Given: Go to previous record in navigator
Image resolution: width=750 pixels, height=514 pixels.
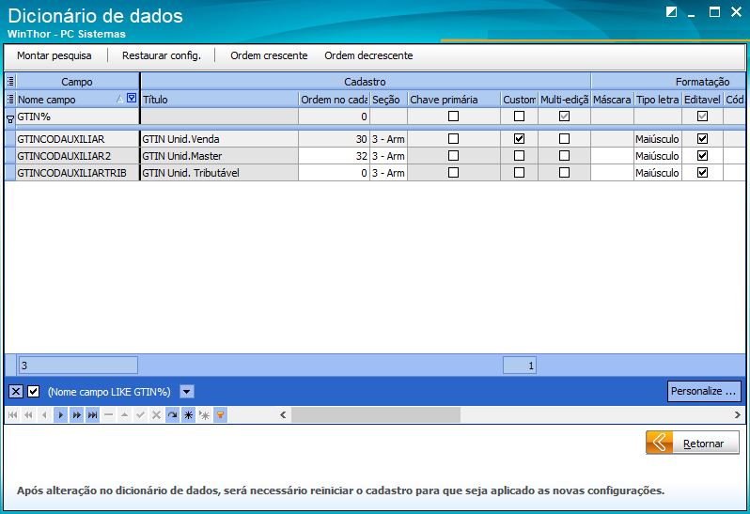Looking at the screenshot, I should [44, 415].
